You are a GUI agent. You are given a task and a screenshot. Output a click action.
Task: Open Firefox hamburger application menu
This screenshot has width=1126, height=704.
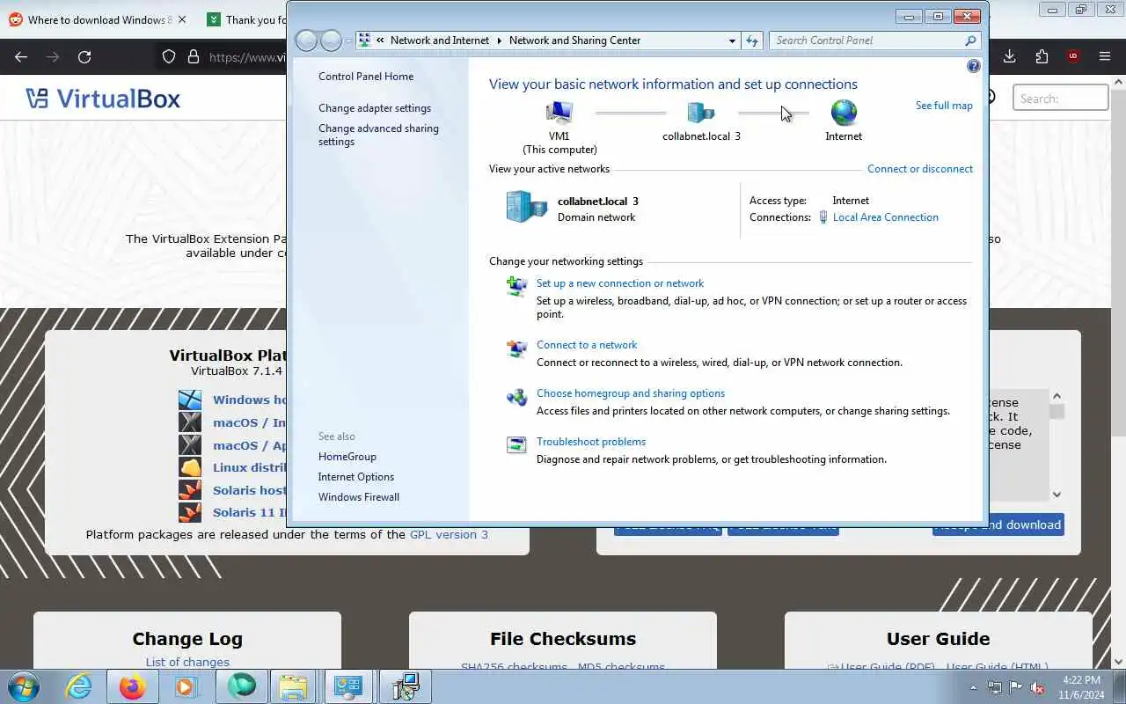1105,56
